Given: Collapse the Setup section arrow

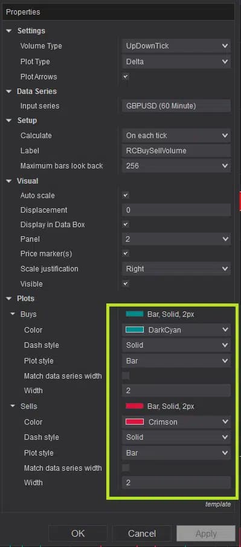Looking at the screenshot, I should [x=8, y=121].
